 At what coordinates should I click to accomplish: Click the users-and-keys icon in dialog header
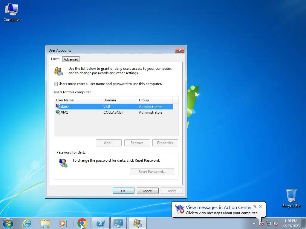[x=59, y=71]
